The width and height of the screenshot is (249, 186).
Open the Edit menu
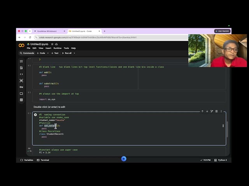(35, 48)
